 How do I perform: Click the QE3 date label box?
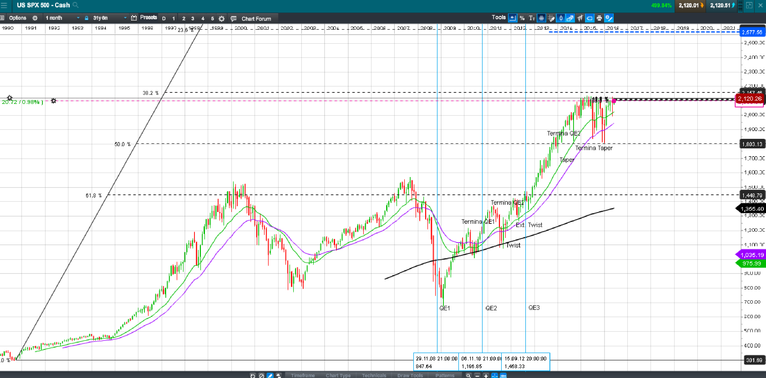(525, 362)
